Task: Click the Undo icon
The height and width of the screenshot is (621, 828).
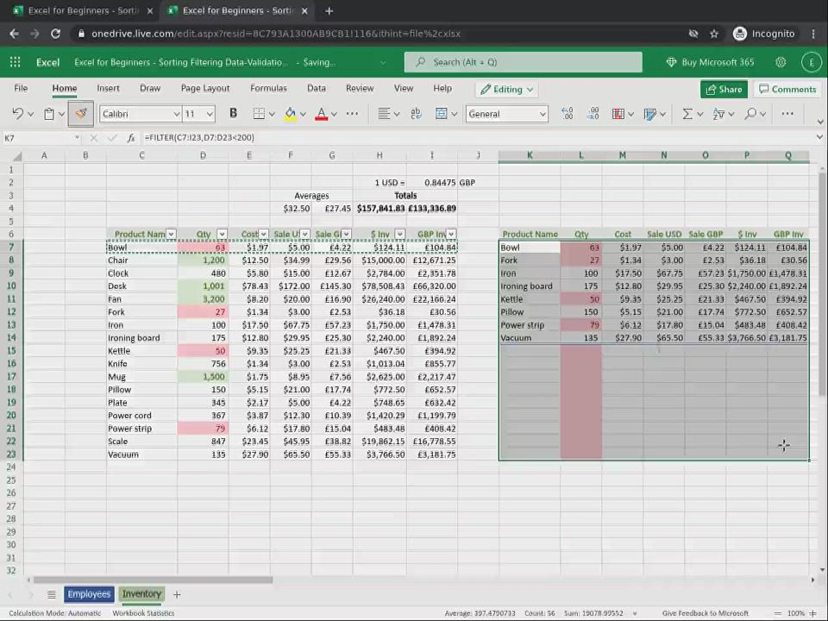Action: [x=17, y=114]
